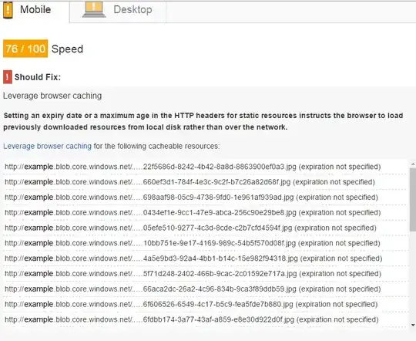416x341 pixels.
Task: Select the URL ending 660ef3d1-784f-4e3c-9c2f-b7c26a82d68f.jpg
Action: [x=190, y=182]
